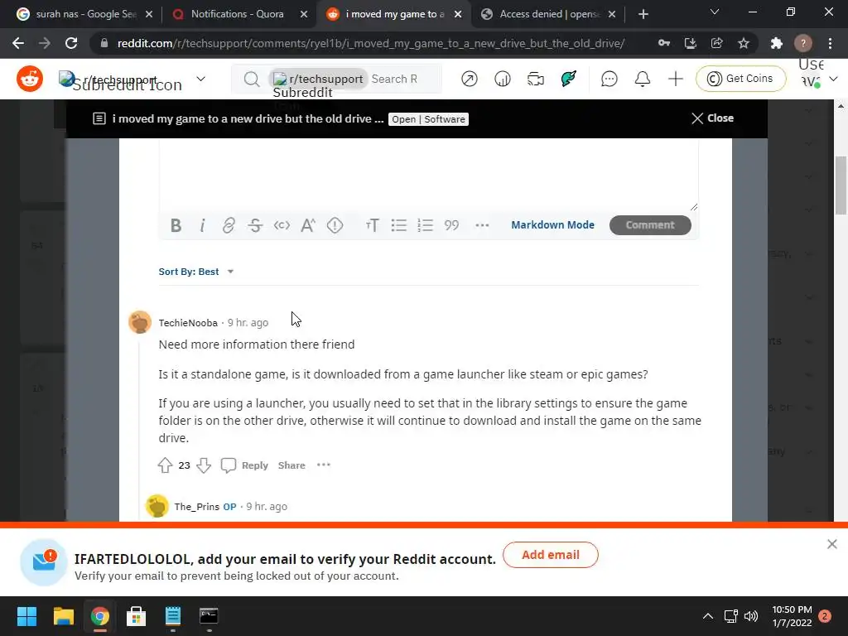Screen dimensions: 848x636
Task: Add a spoiler tag to text
Action: pos(335,225)
